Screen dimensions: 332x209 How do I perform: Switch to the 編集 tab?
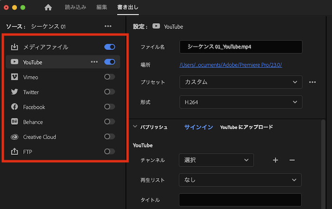pos(101,8)
